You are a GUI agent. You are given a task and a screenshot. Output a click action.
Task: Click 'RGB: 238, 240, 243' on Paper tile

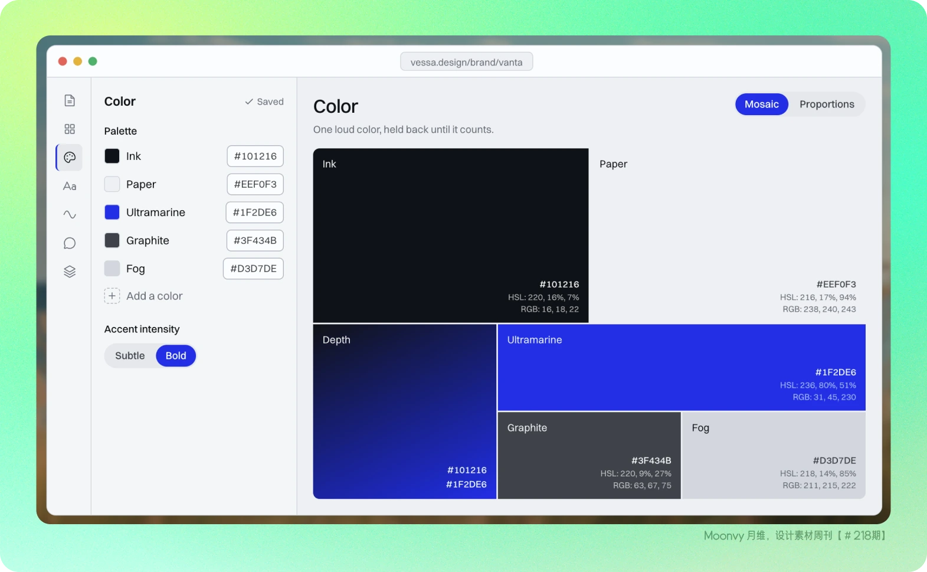(x=819, y=309)
